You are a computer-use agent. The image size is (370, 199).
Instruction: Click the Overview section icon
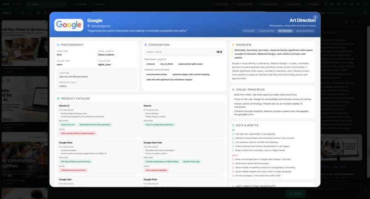click(233, 45)
